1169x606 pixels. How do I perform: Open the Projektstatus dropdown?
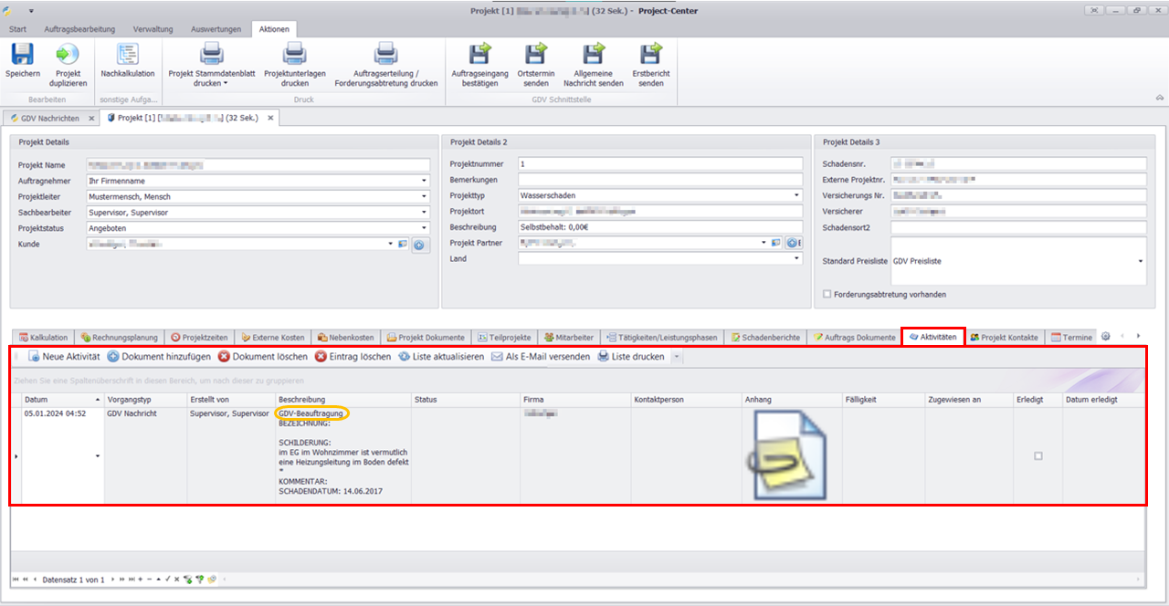point(425,228)
